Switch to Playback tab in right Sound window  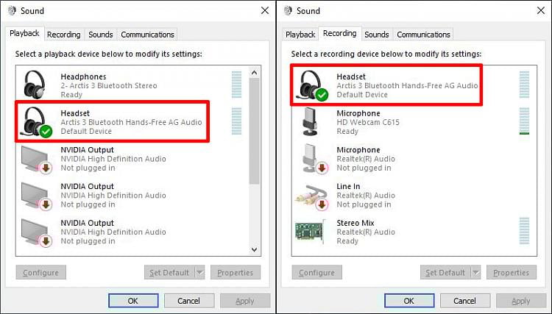[x=300, y=35]
